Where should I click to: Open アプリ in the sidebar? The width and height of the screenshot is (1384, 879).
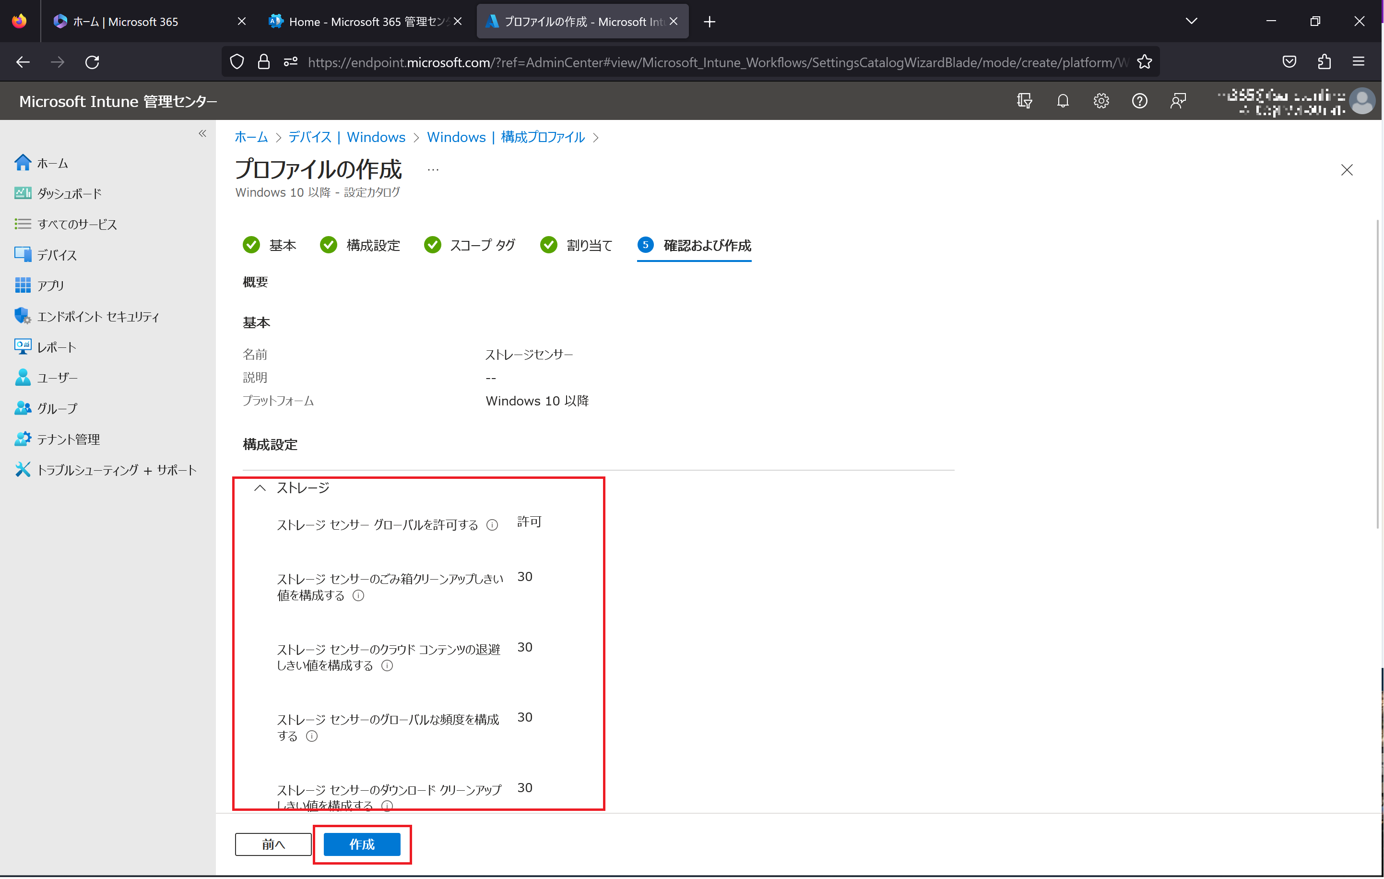39,285
